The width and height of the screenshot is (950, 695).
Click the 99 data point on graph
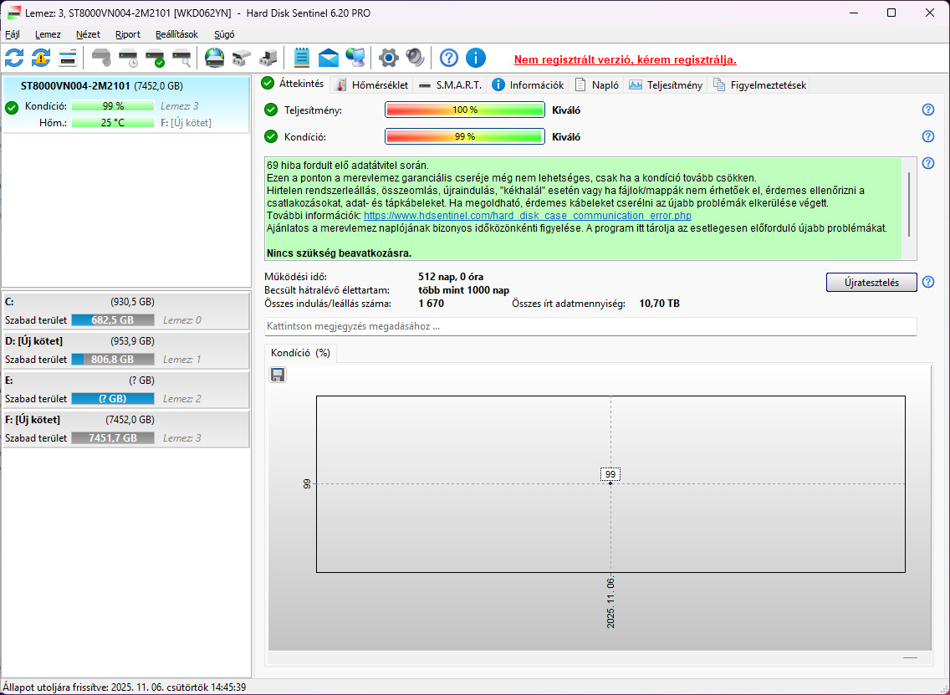[x=610, y=483]
